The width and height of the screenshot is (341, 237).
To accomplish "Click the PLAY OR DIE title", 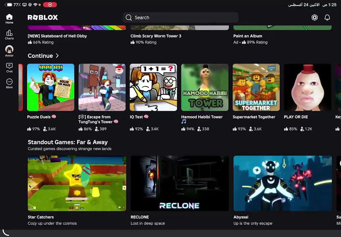I will pyautogui.click(x=296, y=117).
